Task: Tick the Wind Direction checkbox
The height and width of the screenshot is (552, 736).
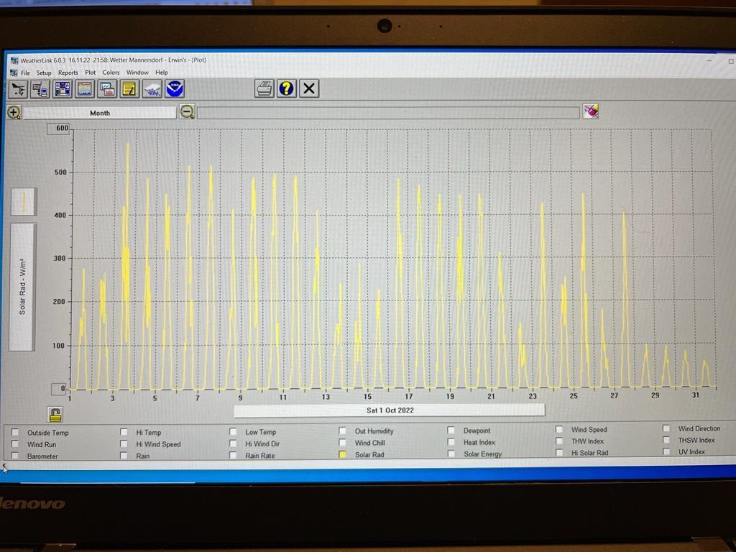Action: point(666,428)
